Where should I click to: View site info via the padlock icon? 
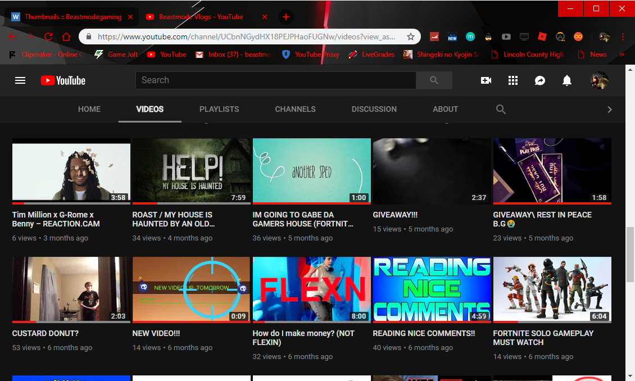click(88, 37)
